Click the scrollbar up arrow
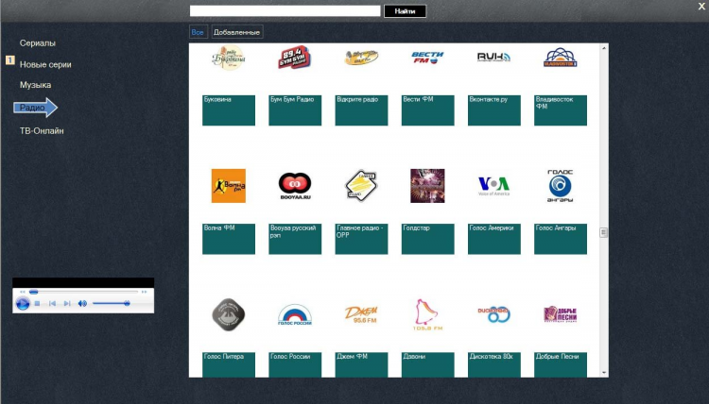The width and height of the screenshot is (709, 404). (x=604, y=47)
